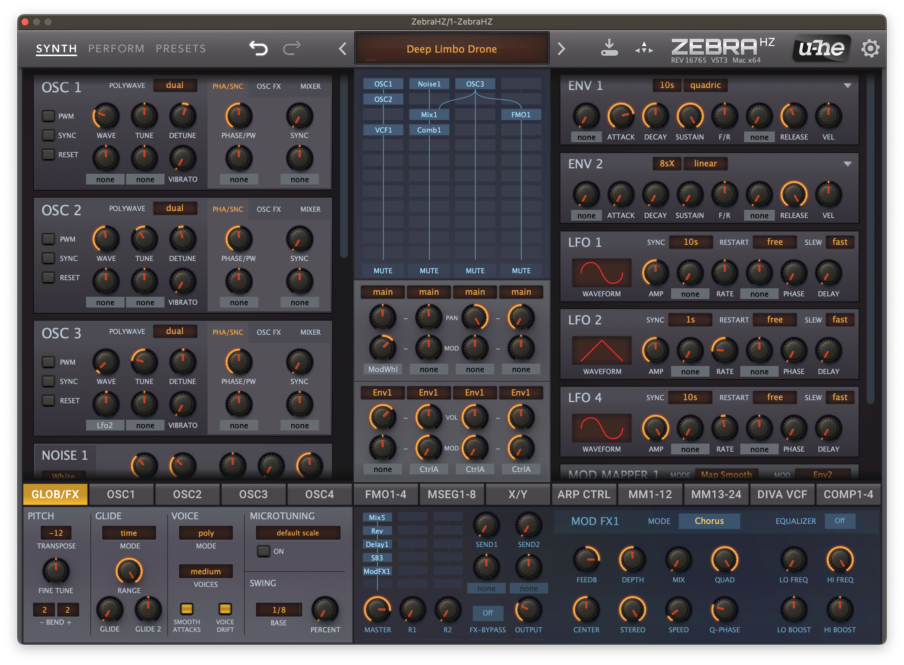
Task: Click the FX-BYPASS Off button
Action: 487,613
